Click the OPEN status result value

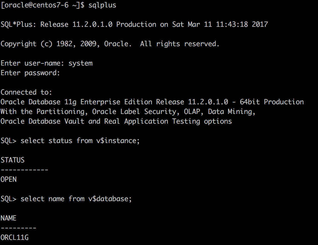(x=9, y=179)
